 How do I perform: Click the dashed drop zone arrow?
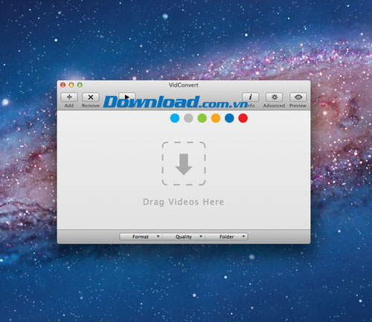(184, 164)
